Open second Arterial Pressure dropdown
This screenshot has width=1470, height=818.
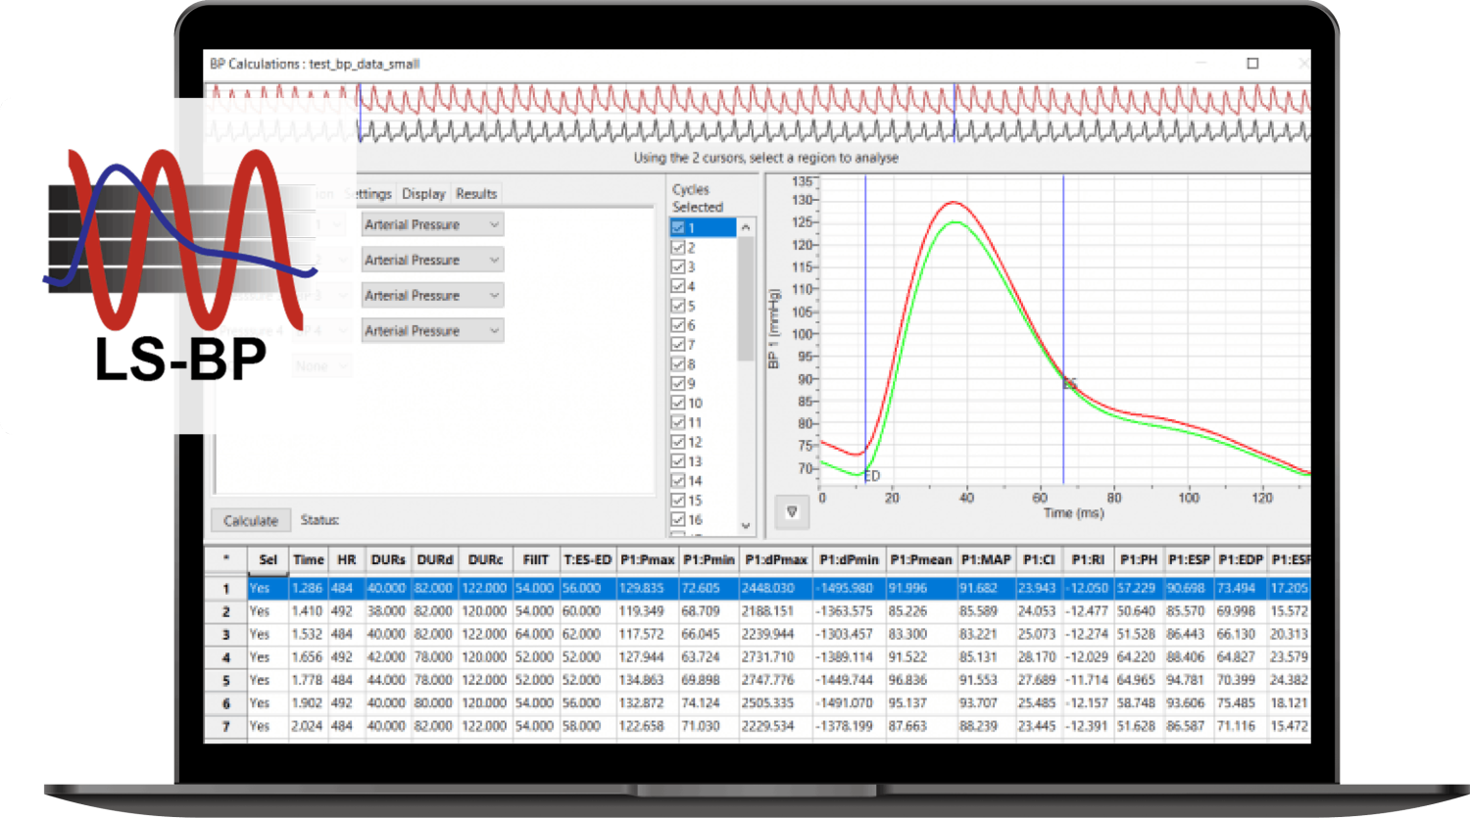[432, 260]
